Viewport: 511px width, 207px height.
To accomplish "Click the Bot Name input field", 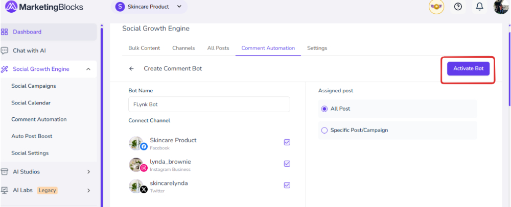I will point(209,105).
